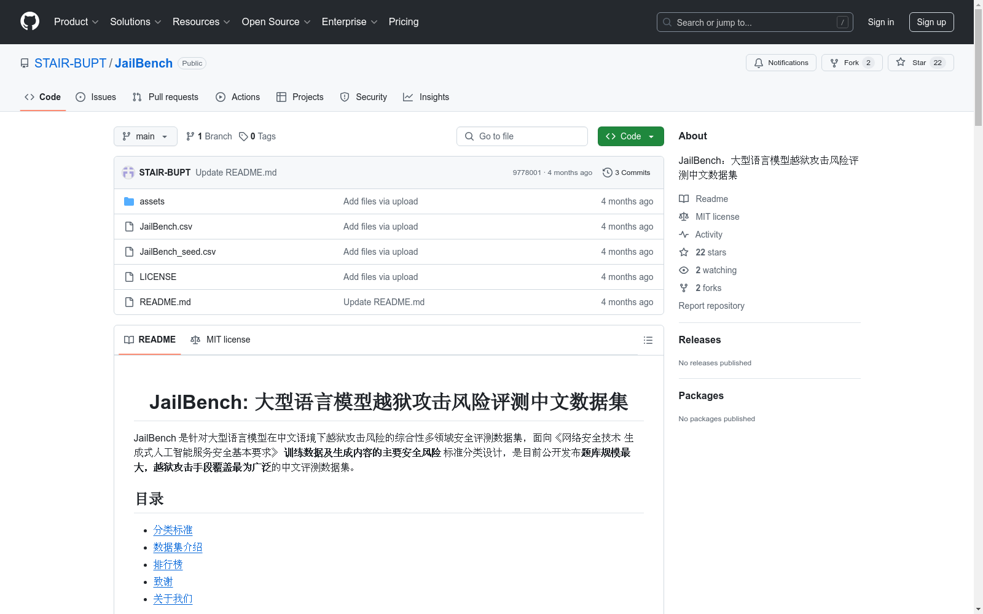
Task: Click the assets folder icon
Action: coord(129,201)
